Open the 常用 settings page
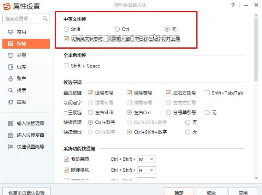The width and height of the screenshot is (262, 195). tap(26, 32)
